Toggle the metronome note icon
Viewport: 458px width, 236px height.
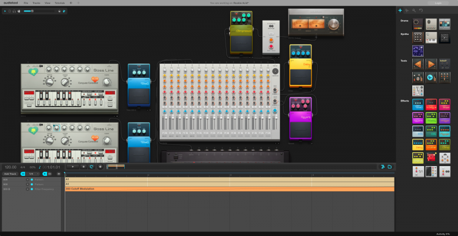(40, 167)
